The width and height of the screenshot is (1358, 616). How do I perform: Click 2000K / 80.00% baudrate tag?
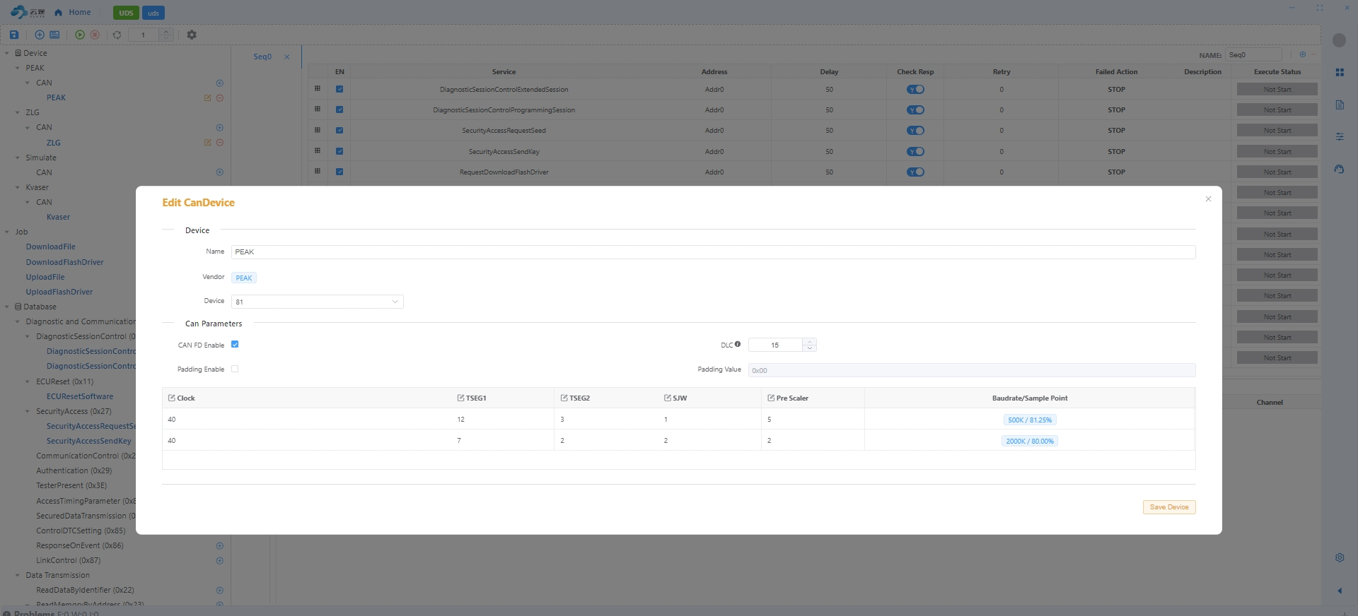(x=1030, y=441)
